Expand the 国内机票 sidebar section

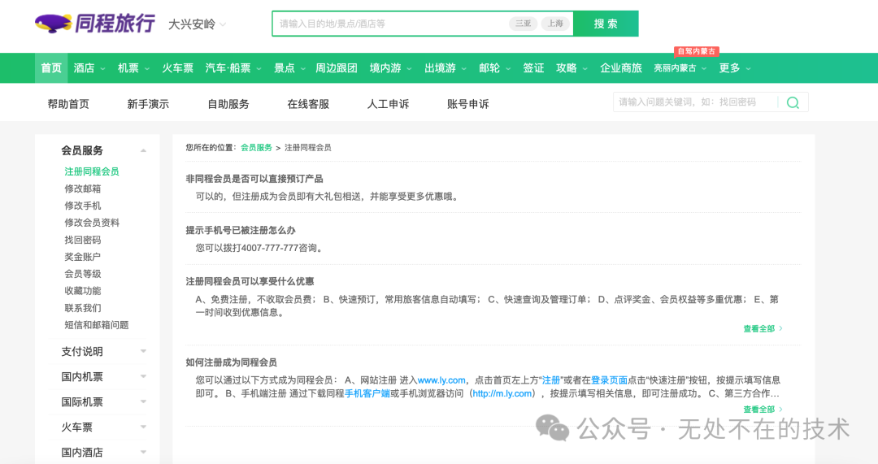[x=103, y=377]
